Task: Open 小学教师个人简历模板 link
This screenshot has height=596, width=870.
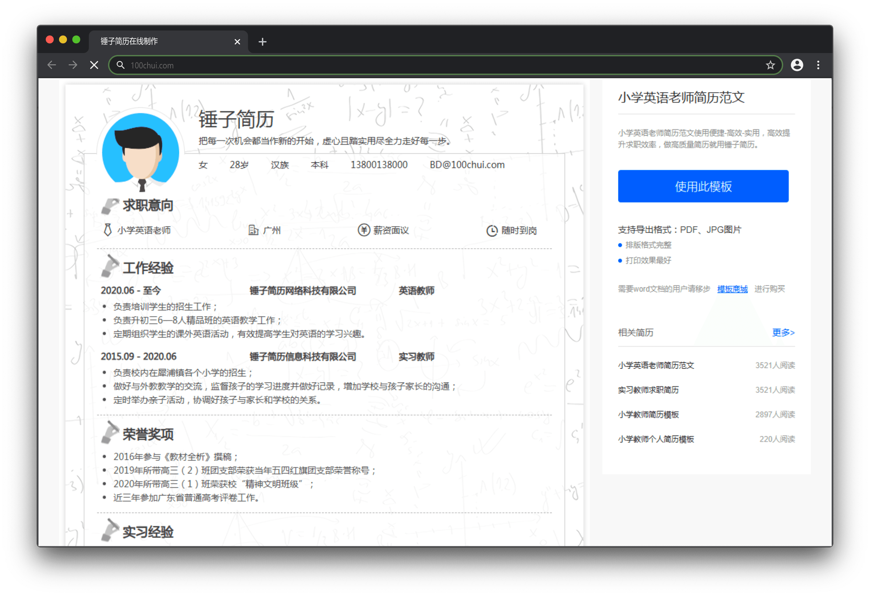Action: point(655,439)
